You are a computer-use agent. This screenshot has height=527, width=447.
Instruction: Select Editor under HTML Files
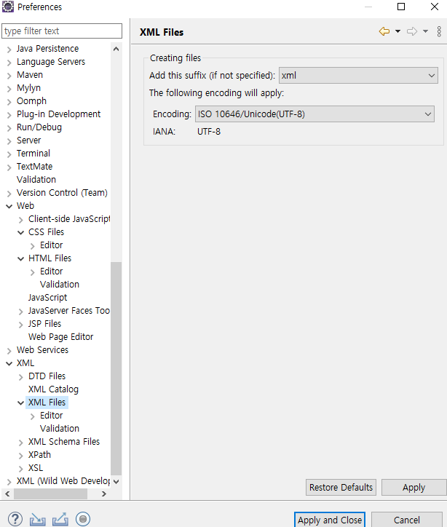click(52, 272)
